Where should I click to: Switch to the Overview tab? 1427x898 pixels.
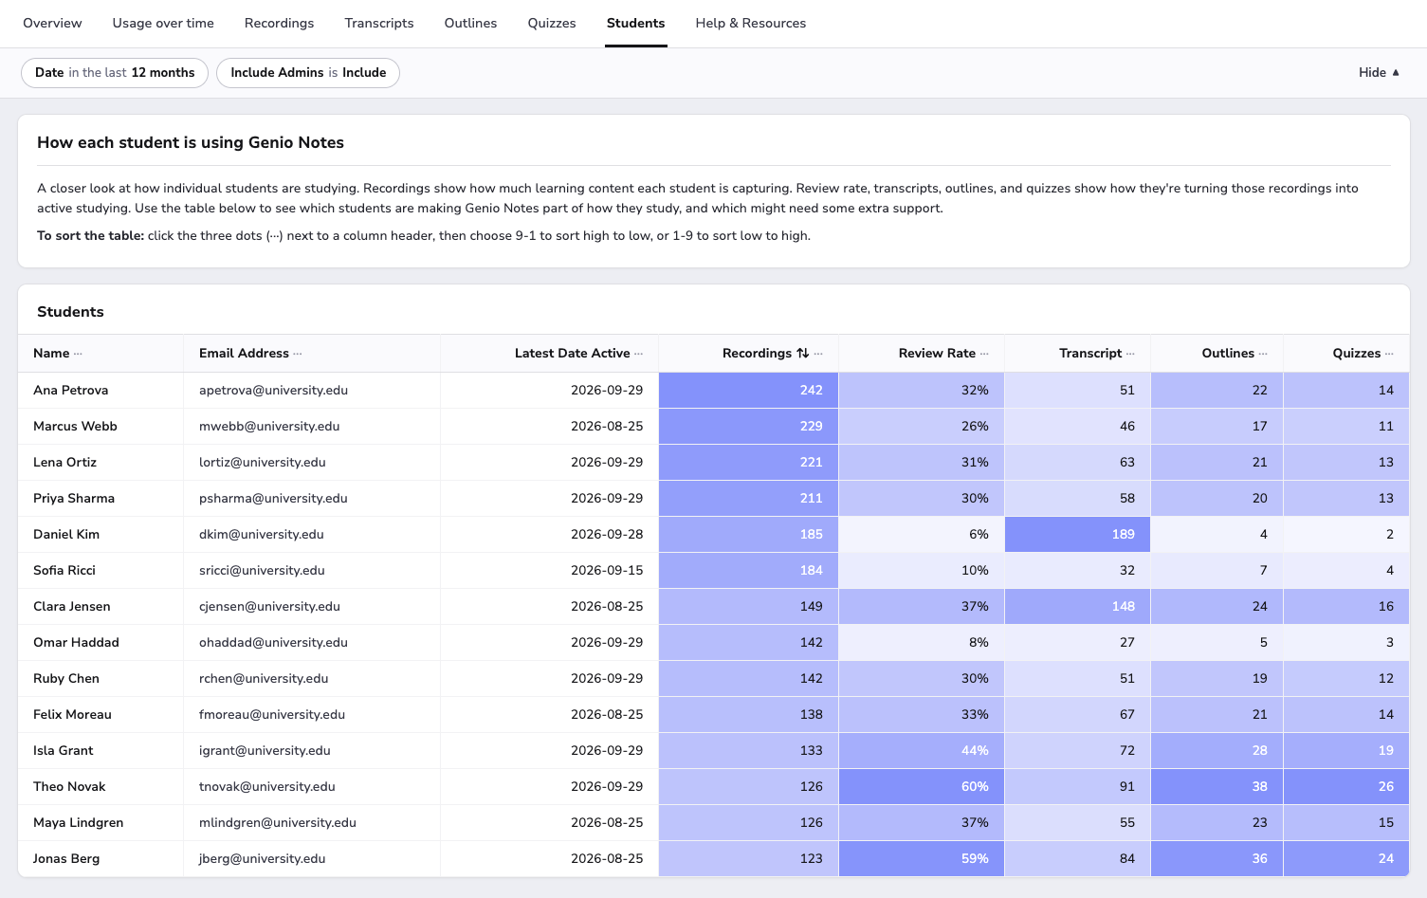pyautogui.click(x=52, y=23)
